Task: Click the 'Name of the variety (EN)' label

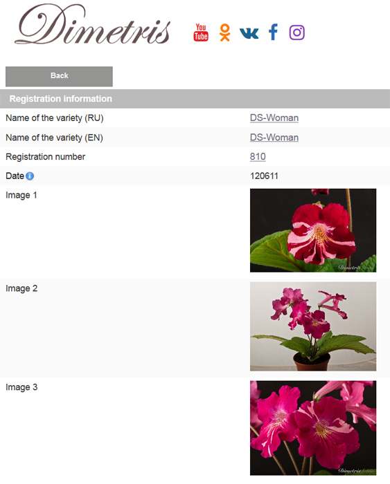Action: coord(54,138)
